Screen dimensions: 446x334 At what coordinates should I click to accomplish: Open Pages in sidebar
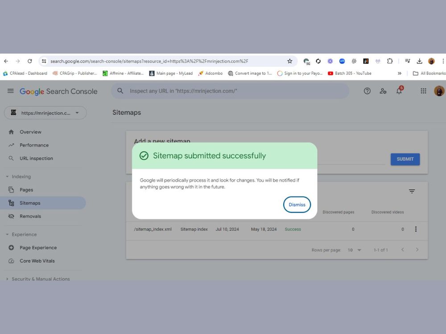pos(26,190)
